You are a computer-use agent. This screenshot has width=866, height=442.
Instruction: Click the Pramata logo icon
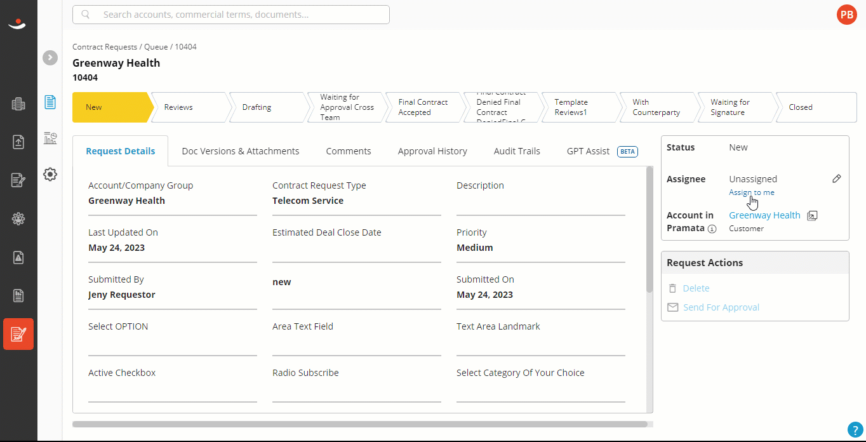click(17, 23)
